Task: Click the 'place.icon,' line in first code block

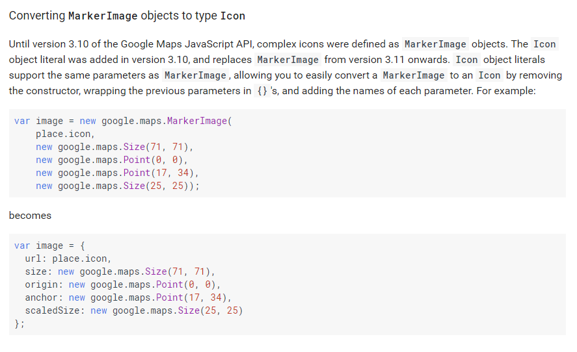Action: tap(65, 134)
